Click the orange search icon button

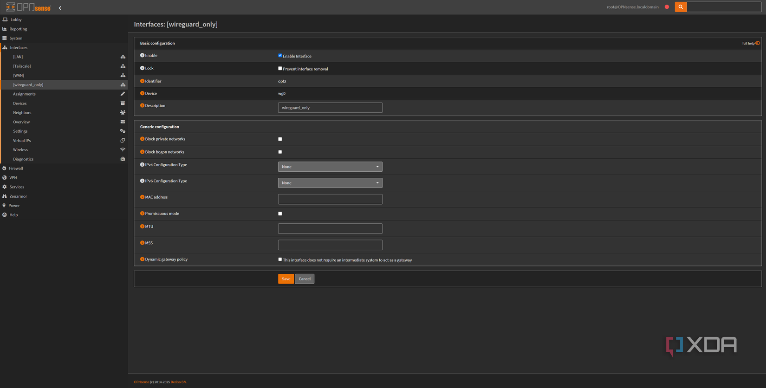(681, 7)
